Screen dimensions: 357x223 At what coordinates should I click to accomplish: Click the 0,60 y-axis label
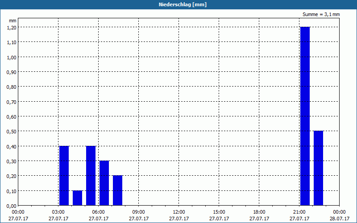coord(12,116)
